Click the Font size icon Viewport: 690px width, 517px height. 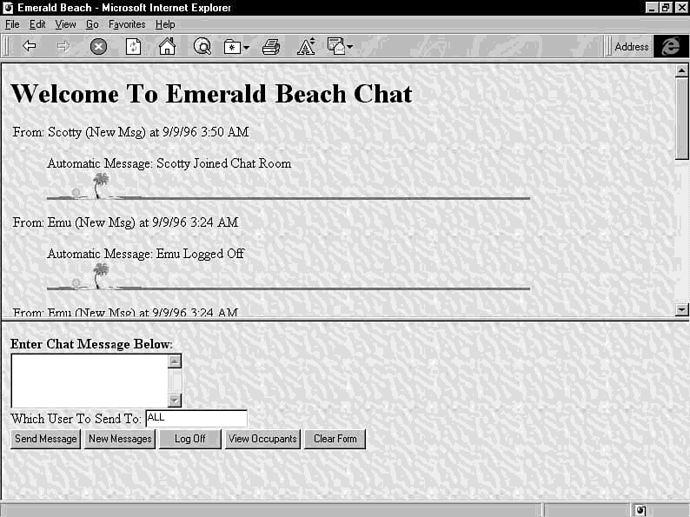tap(306, 47)
